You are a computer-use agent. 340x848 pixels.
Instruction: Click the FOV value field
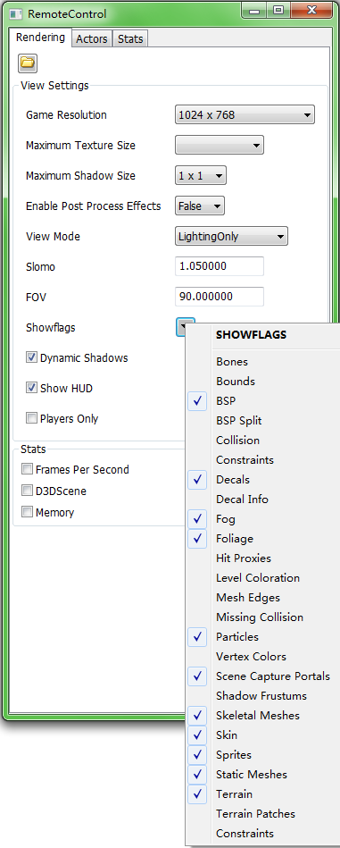tap(220, 297)
